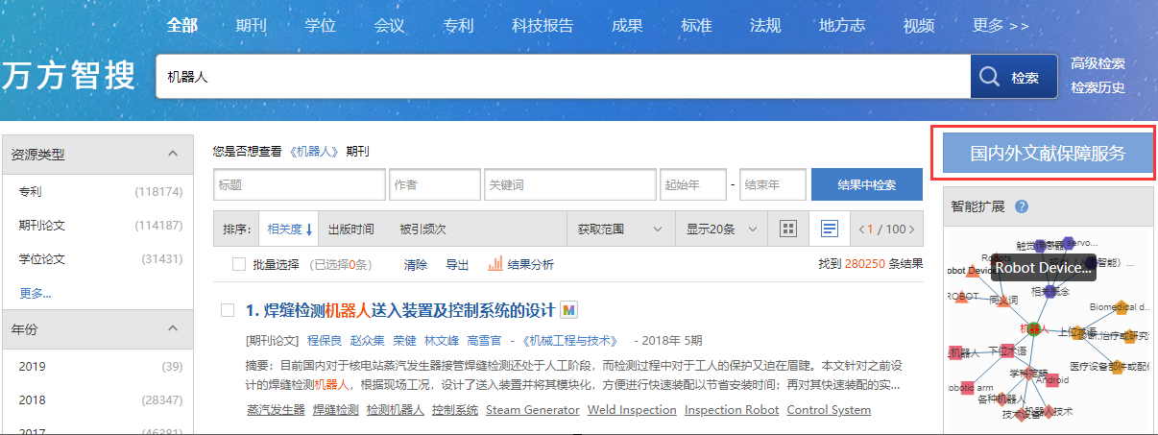Go to previous results page arrow
This screenshot has height=435, width=1158.
(860, 230)
